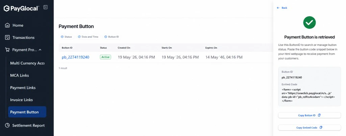The height and width of the screenshot is (136, 346).
Task: Click the Copy Embed Code button
Action: click(310, 128)
